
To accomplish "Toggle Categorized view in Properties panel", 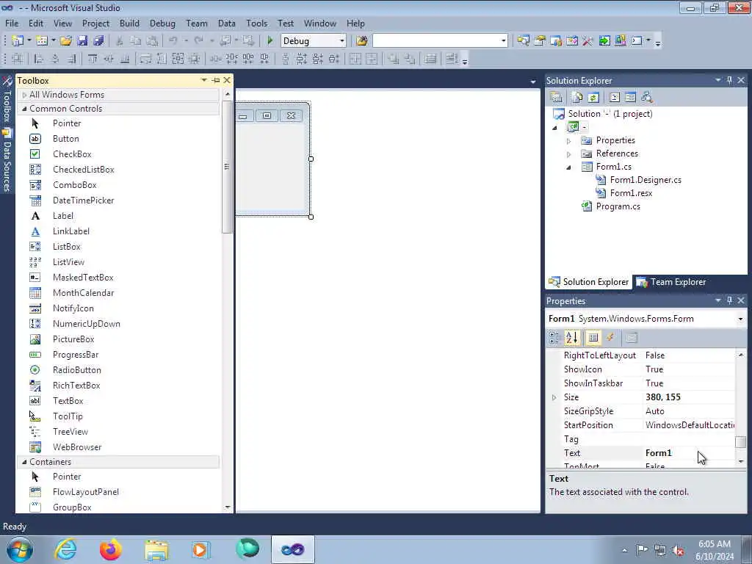I will pos(554,338).
